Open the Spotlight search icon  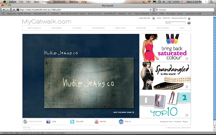pyautogui.click(x=211, y=2)
